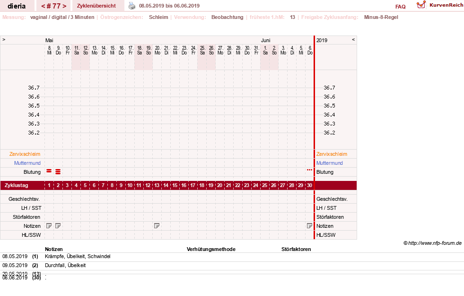464x296 pixels.
Task: Click the right Muttermund label
Action: [329, 163]
